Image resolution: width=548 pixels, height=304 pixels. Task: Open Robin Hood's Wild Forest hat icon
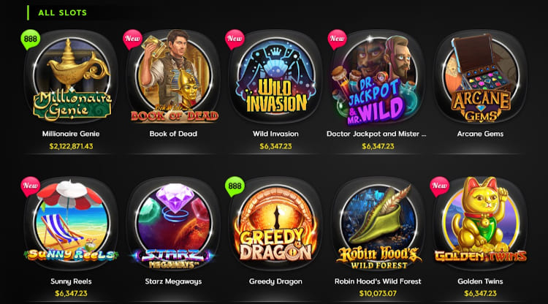coord(378,224)
